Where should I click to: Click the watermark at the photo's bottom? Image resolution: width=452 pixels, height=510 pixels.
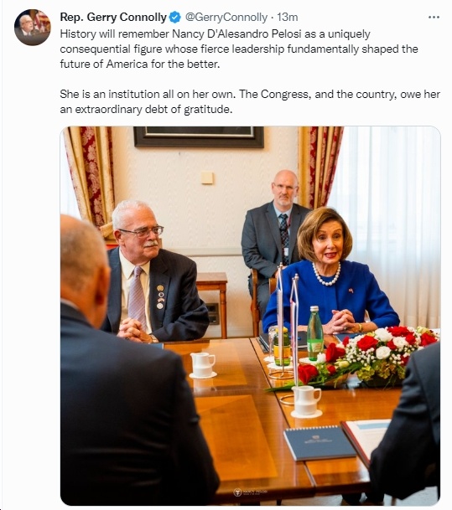click(x=250, y=492)
